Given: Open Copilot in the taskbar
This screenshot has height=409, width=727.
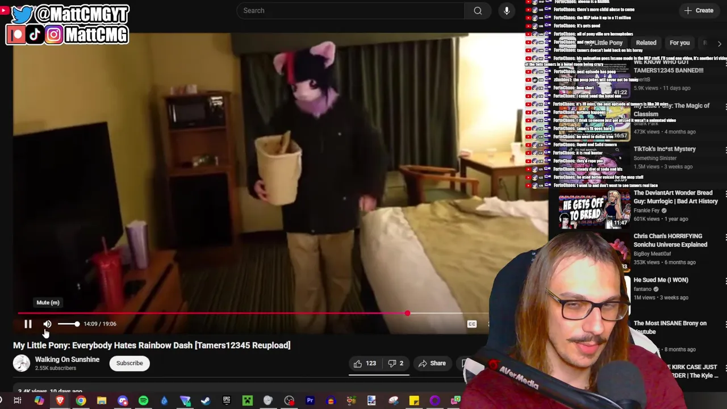Looking at the screenshot, I should tap(39, 401).
